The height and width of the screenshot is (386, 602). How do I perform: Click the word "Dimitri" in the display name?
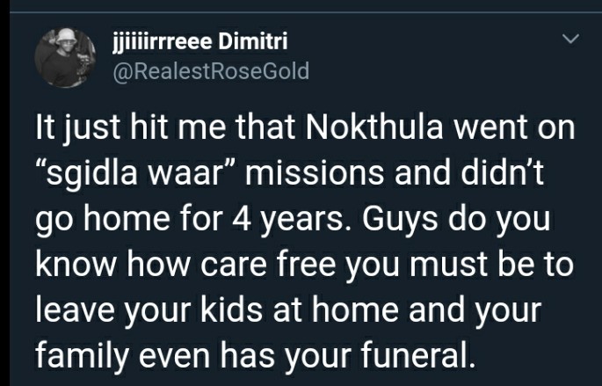click(x=253, y=40)
